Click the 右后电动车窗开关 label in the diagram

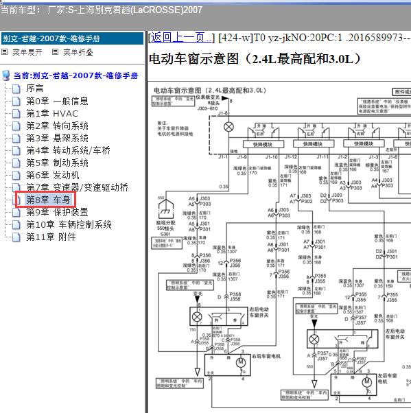pyautogui.click(x=259, y=312)
